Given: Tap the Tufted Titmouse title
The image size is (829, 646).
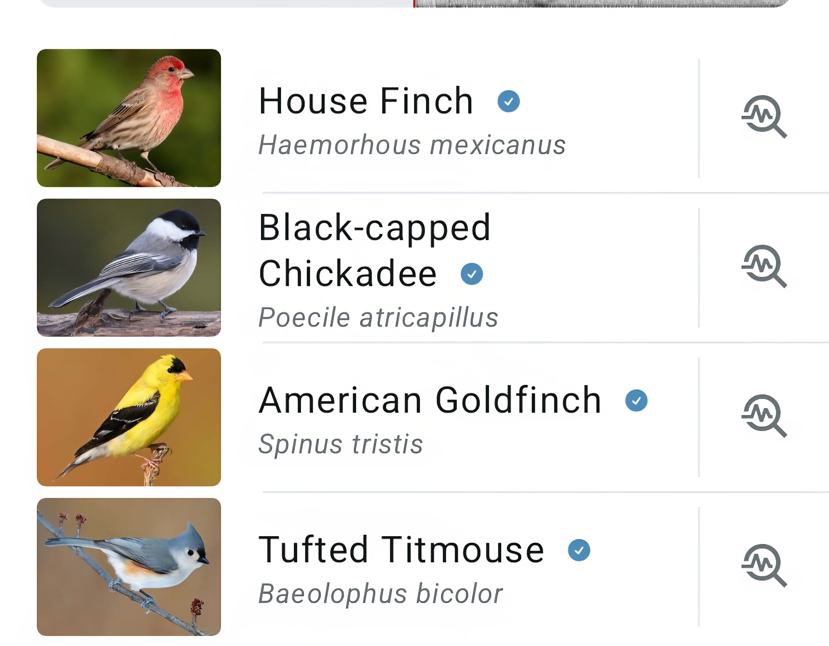Looking at the screenshot, I should pos(401,550).
